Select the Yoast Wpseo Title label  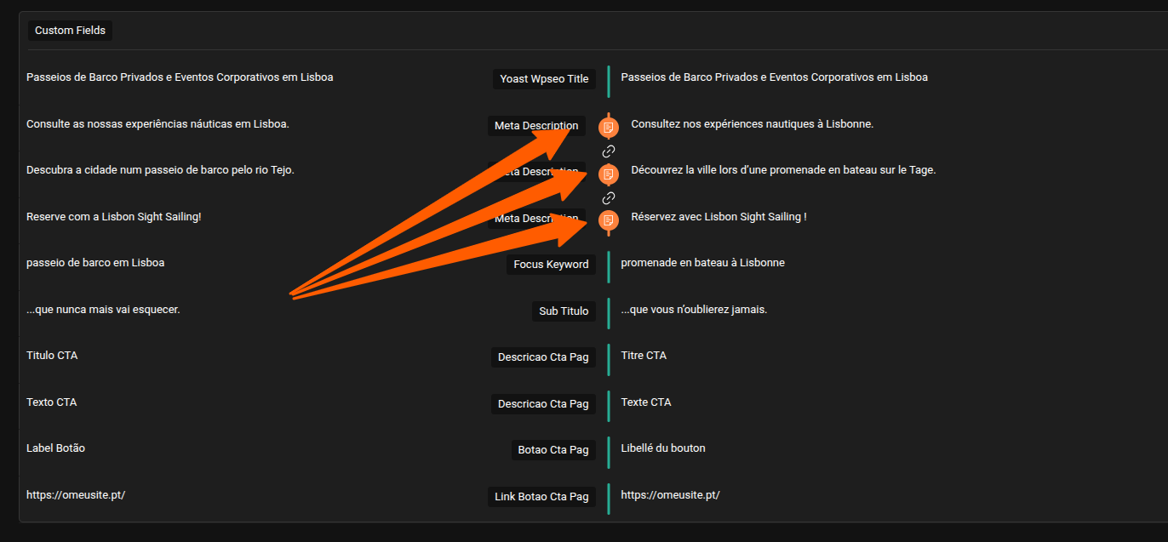pos(544,79)
